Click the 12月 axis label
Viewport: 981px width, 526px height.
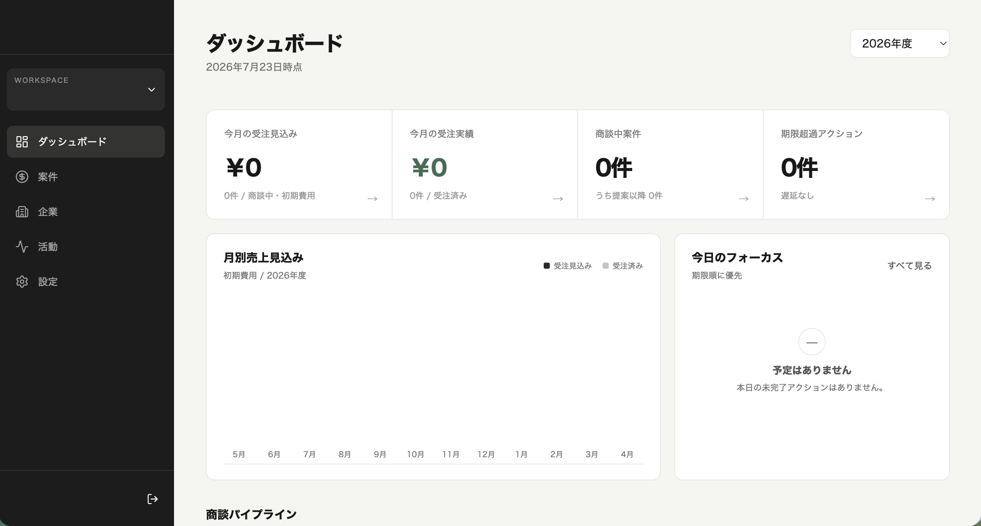(486, 455)
